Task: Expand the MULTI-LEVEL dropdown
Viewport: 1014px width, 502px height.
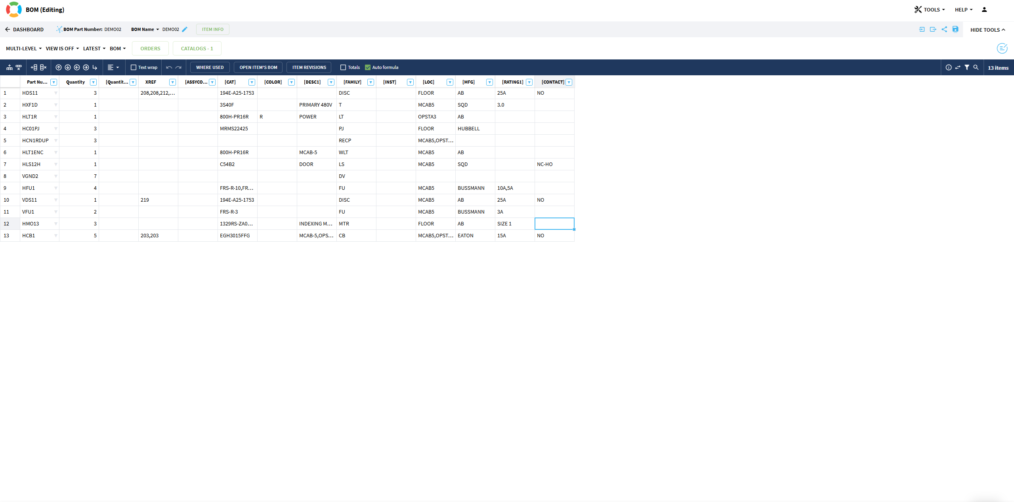Action: point(24,48)
